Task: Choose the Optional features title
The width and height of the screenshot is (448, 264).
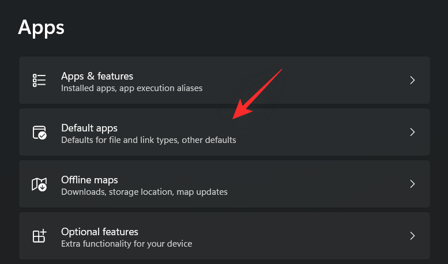Action: [100, 232]
